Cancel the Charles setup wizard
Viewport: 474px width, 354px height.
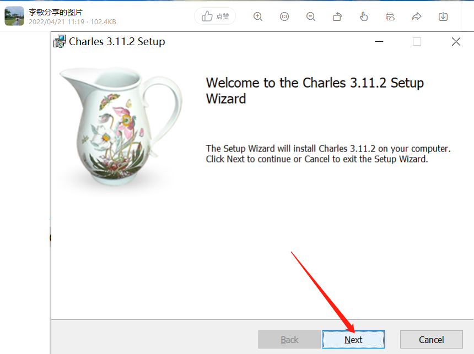click(432, 340)
